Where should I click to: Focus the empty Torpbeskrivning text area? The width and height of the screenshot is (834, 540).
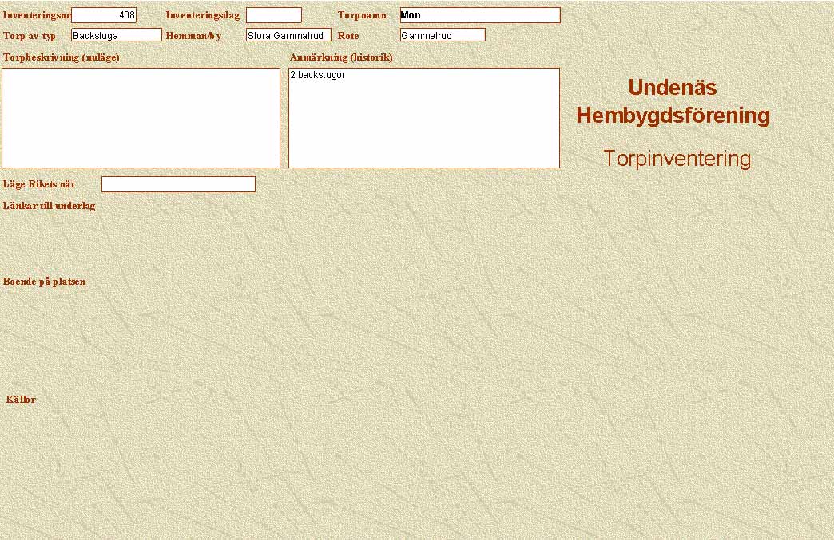141,118
